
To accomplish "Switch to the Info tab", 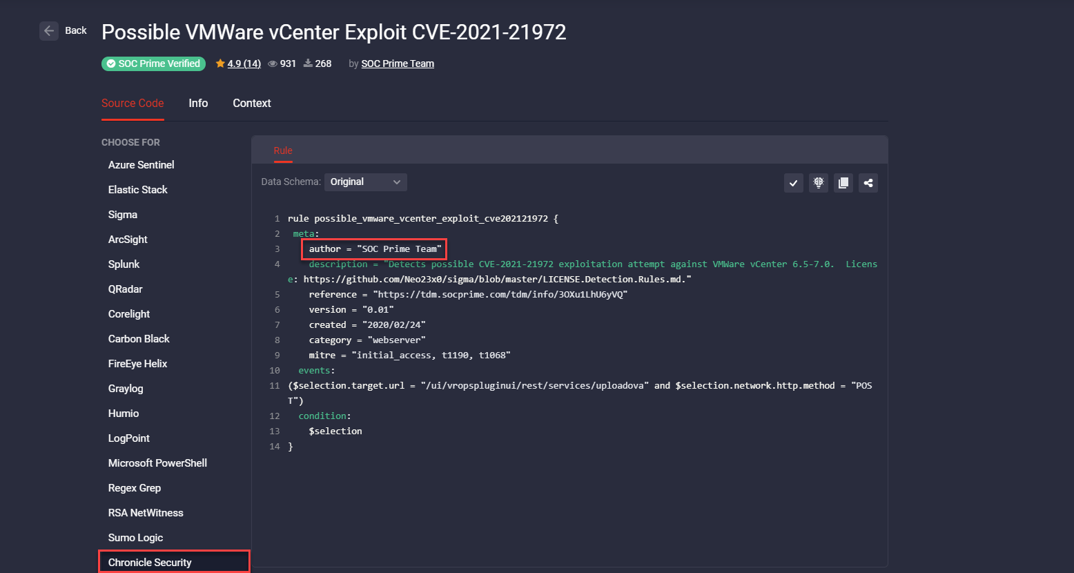I will [197, 103].
